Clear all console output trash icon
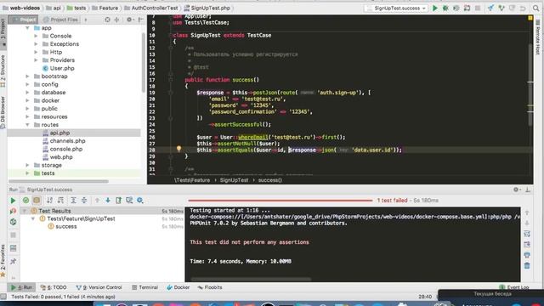The width and height of the screenshot is (544, 306). (x=527, y=265)
